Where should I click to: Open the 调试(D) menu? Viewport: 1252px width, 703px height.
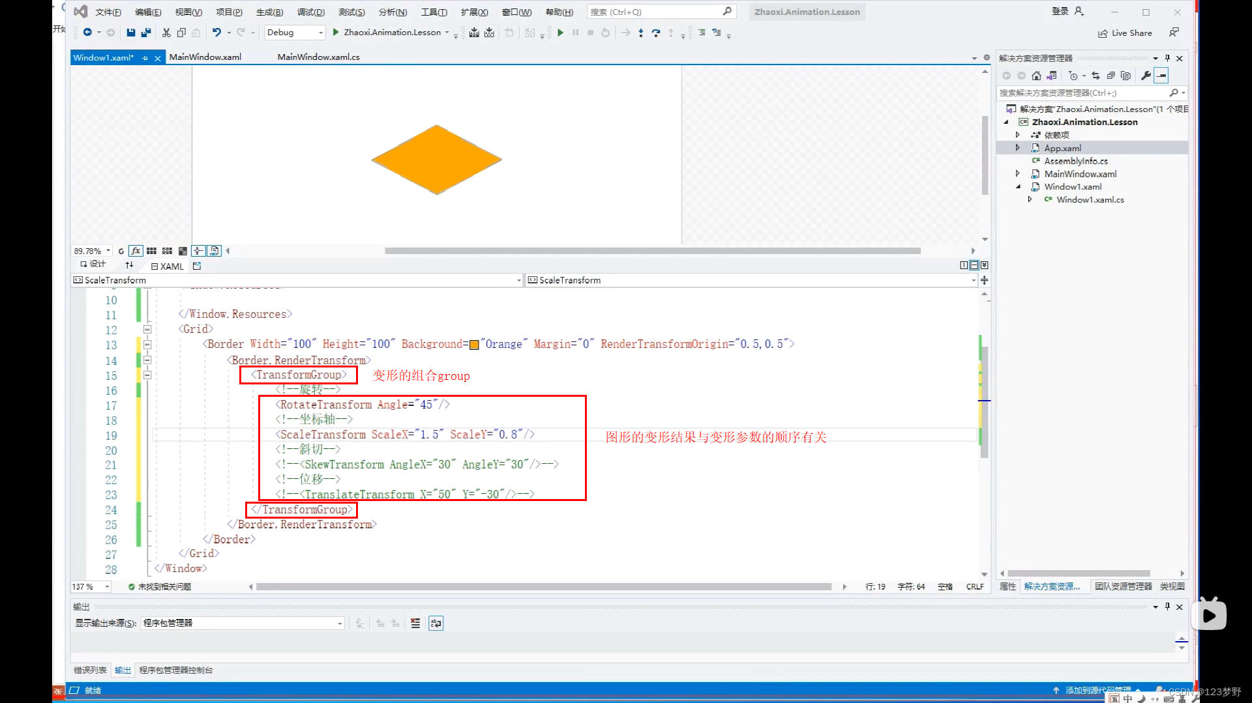click(x=310, y=12)
